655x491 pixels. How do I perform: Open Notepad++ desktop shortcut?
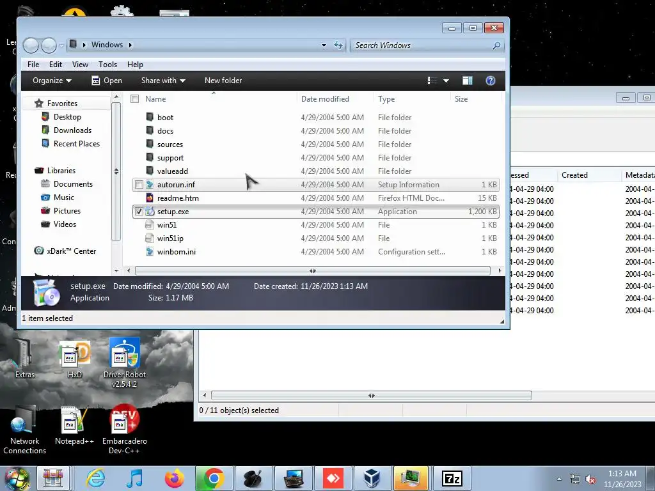74,425
